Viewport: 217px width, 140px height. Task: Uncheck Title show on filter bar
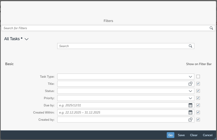tap(198, 84)
